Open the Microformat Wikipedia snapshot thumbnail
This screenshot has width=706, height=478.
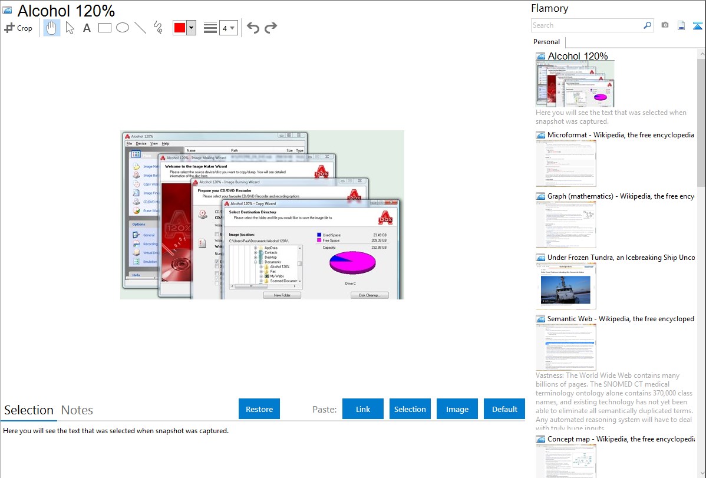point(566,163)
